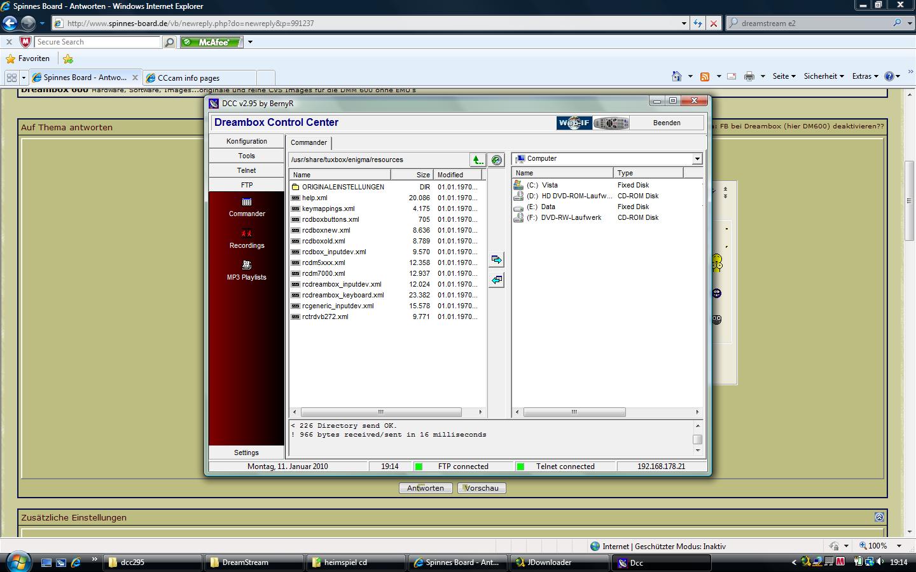The image size is (916, 572).
Task: Expand the Computer drive dropdown
Action: (697, 159)
